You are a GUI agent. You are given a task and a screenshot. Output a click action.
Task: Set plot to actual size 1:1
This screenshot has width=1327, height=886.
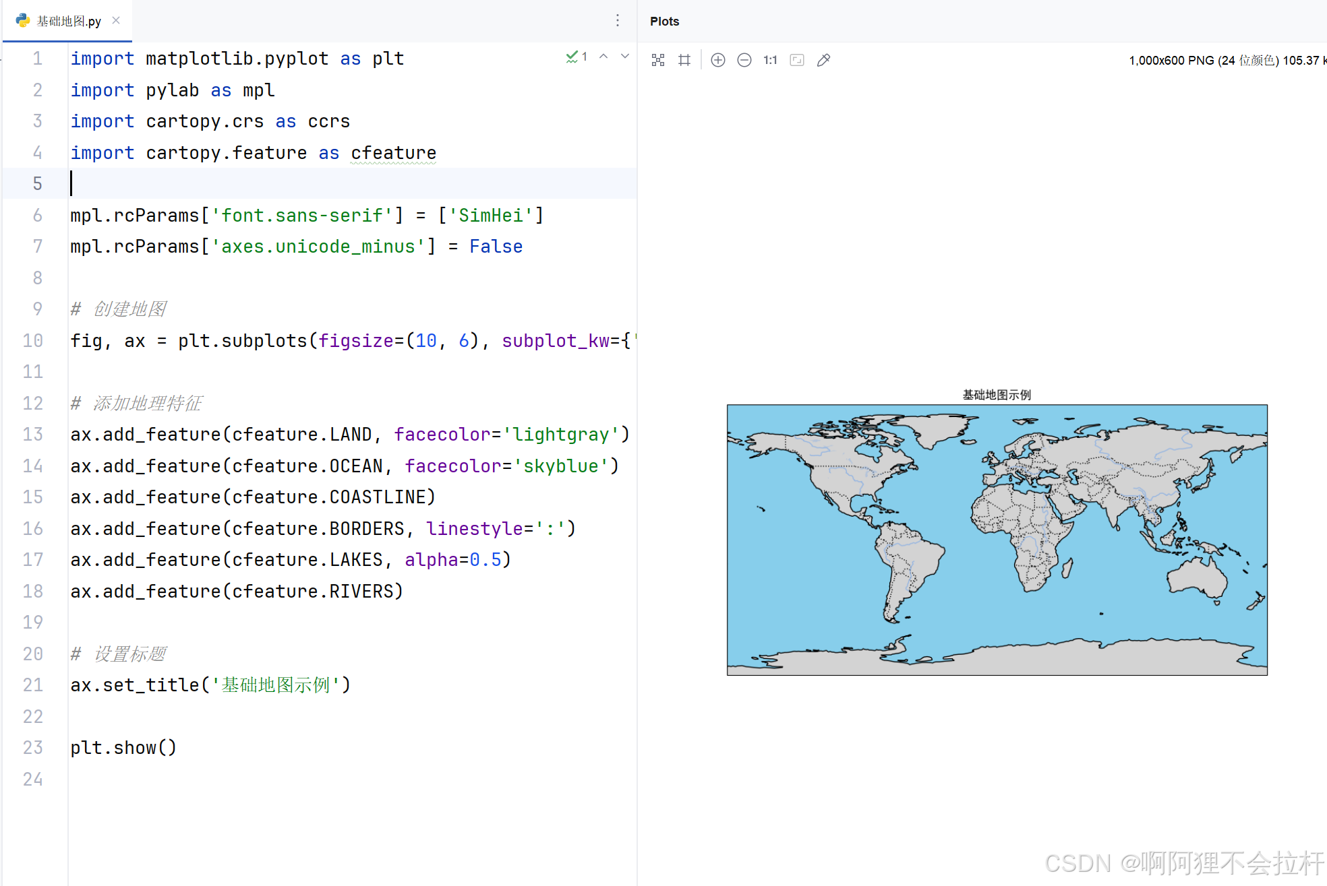pyautogui.click(x=770, y=60)
